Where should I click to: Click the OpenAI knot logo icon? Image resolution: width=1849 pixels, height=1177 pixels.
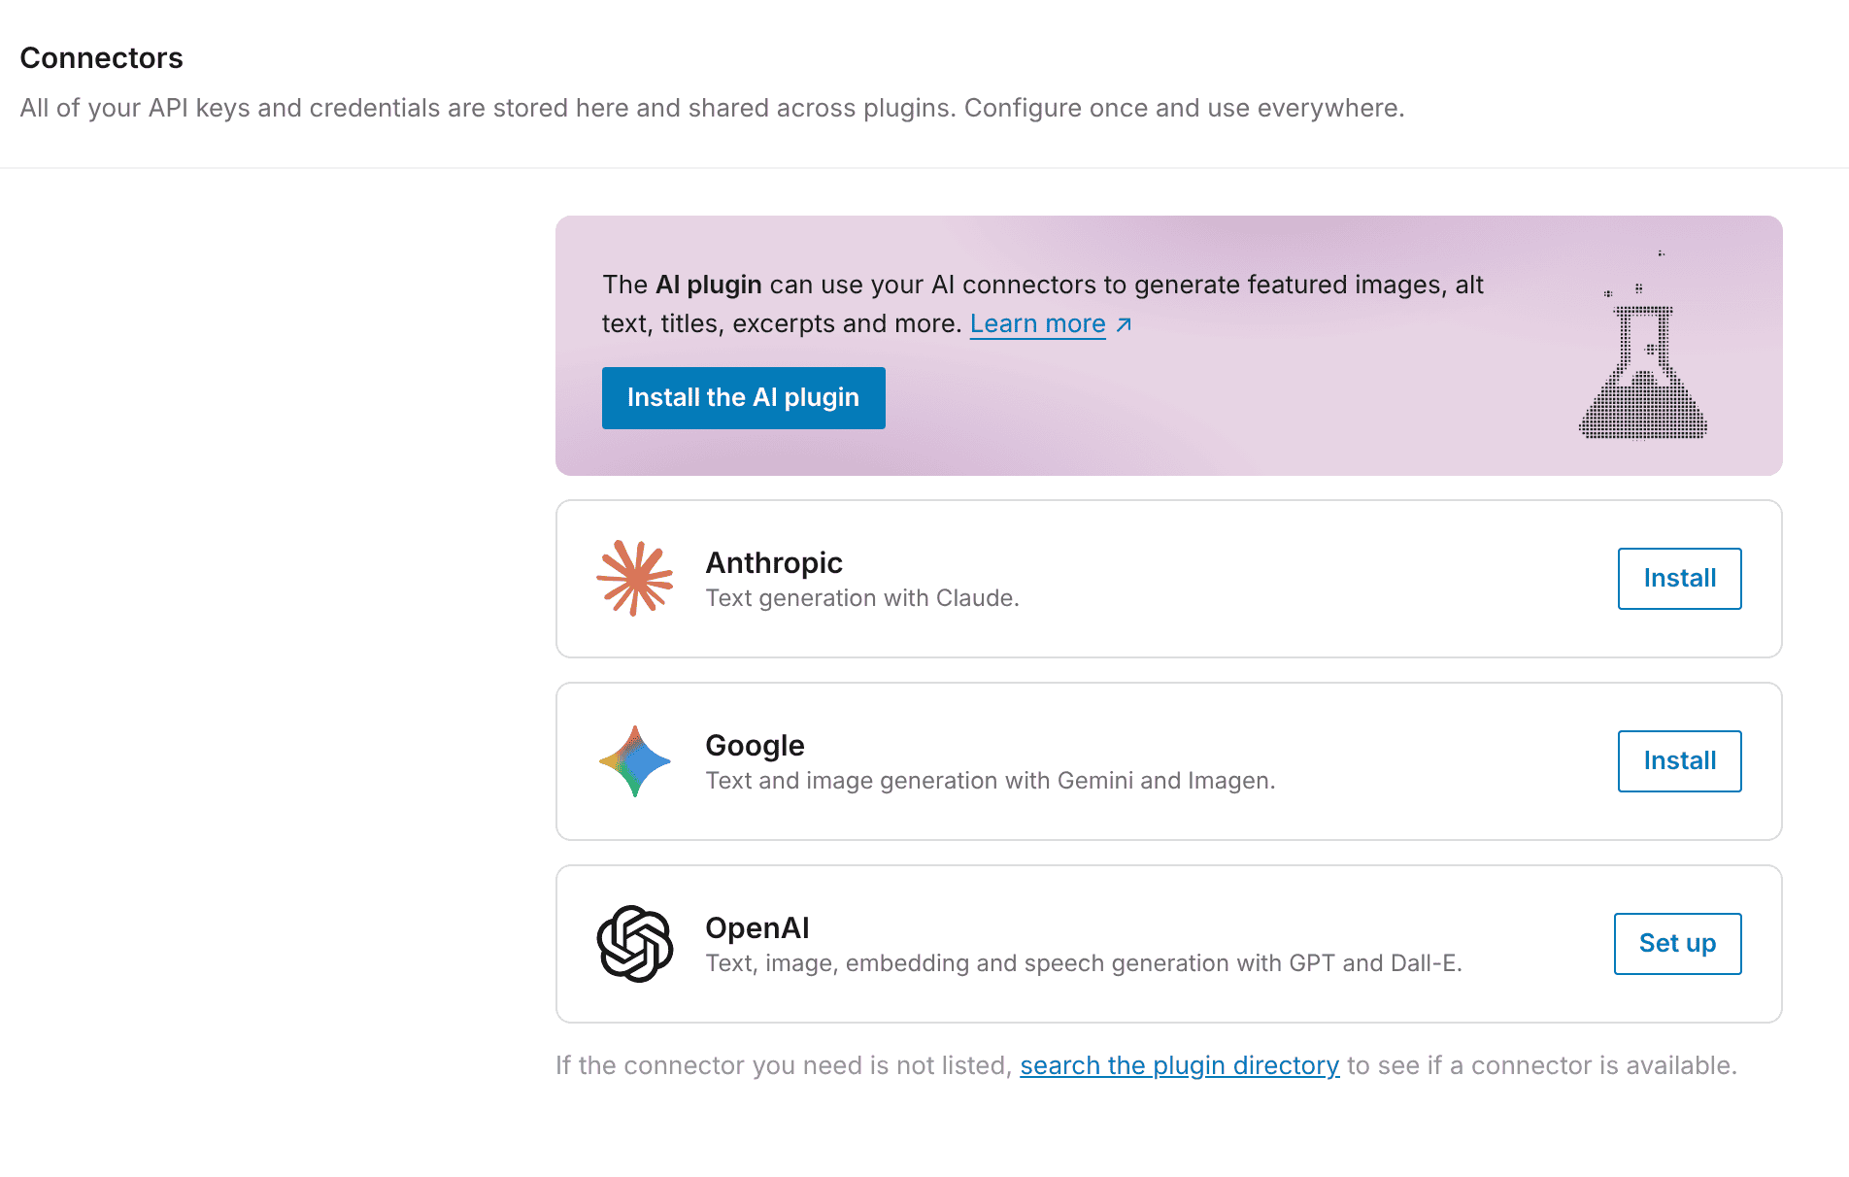point(634,944)
